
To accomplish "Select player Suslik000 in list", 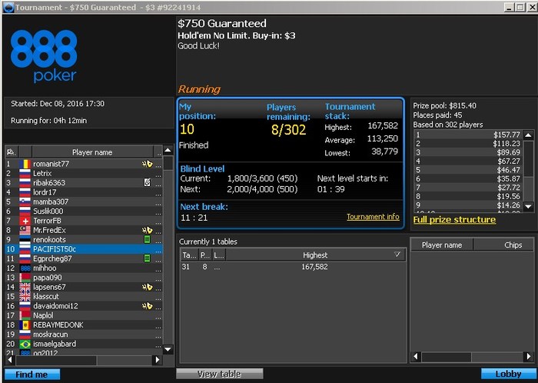I will point(83,211).
